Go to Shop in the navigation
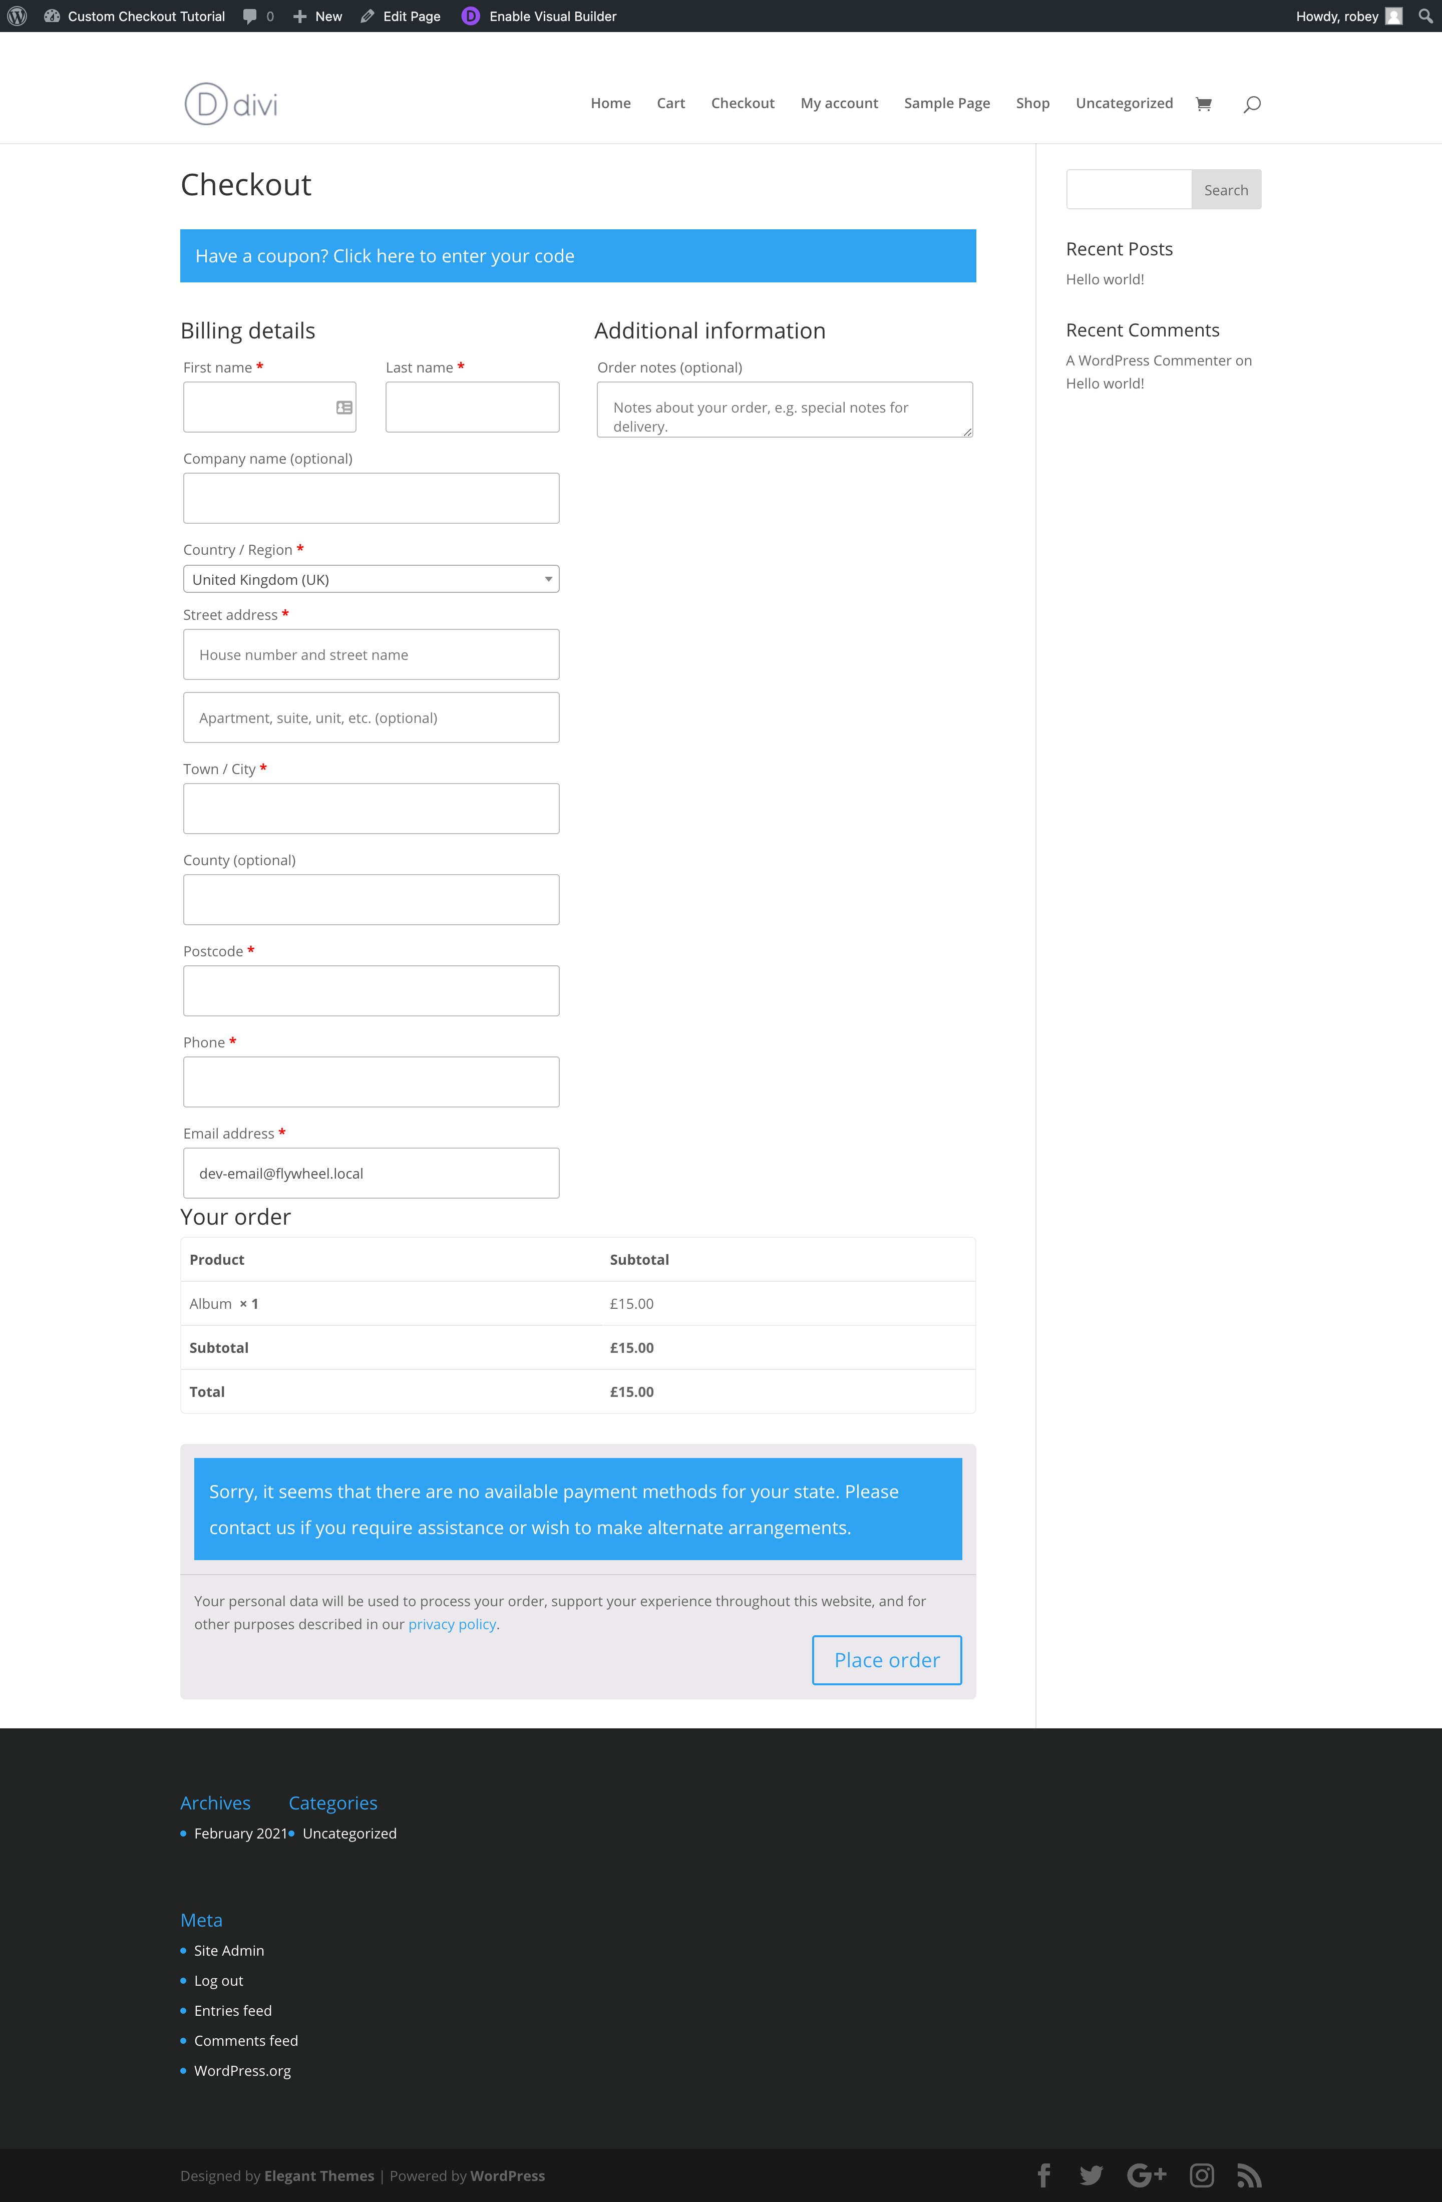 click(1032, 103)
